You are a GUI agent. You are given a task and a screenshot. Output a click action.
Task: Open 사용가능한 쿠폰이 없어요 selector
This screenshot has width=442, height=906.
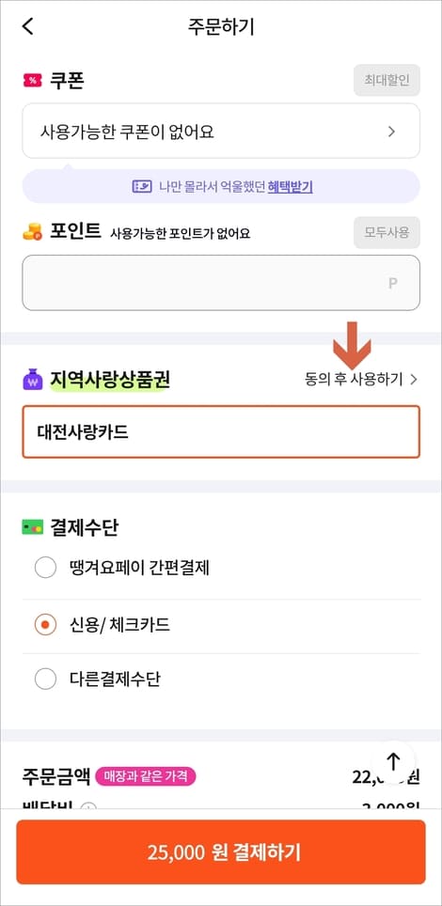click(221, 132)
